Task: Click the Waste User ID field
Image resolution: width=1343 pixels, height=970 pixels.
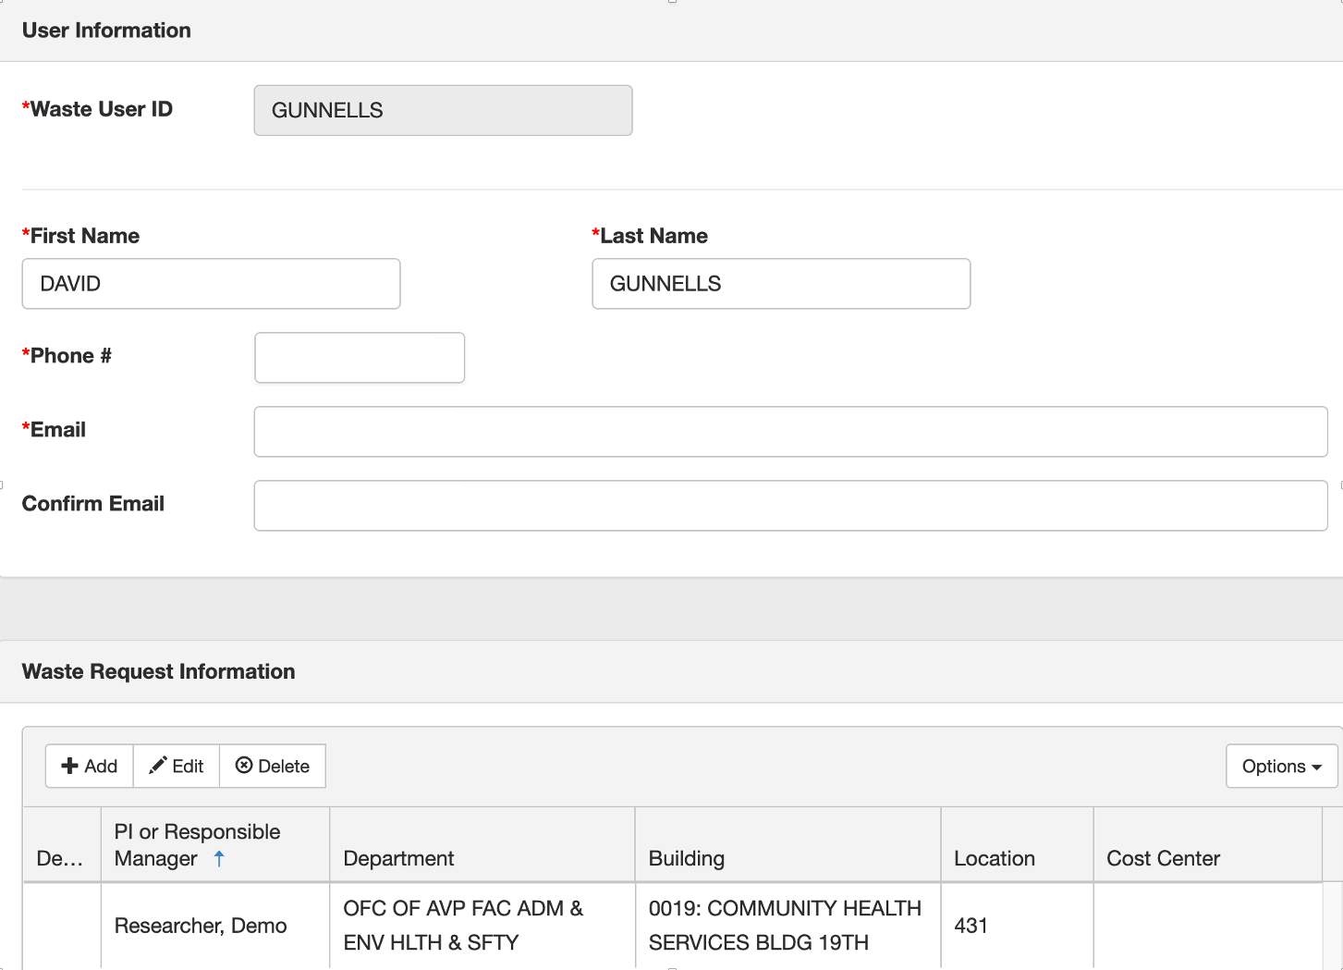Action: (443, 110)
